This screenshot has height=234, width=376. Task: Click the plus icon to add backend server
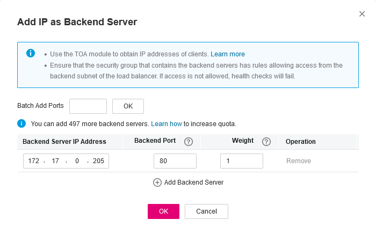157,182
